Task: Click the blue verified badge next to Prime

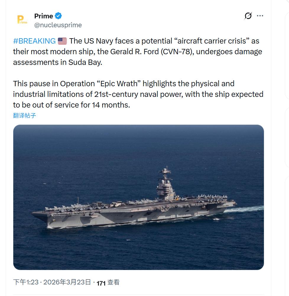Action: coord(58,16)
